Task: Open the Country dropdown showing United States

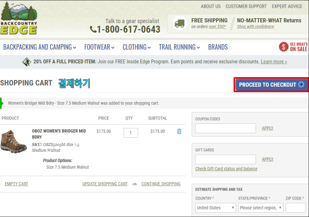Action: [x=216, y=208]
